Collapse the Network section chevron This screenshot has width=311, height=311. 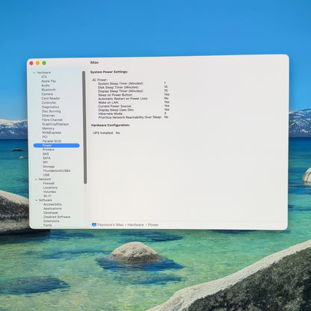(x=36, y=179)
